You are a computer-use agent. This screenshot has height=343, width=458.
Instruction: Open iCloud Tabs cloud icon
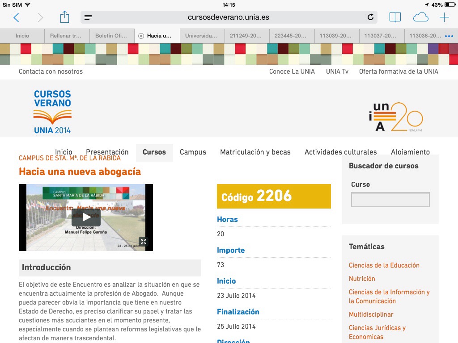click(420, 17)
